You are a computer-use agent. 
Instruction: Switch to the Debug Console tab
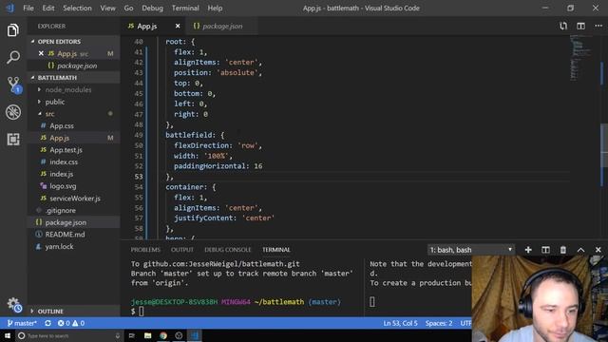pyautogui.click(x=228, y=250)
